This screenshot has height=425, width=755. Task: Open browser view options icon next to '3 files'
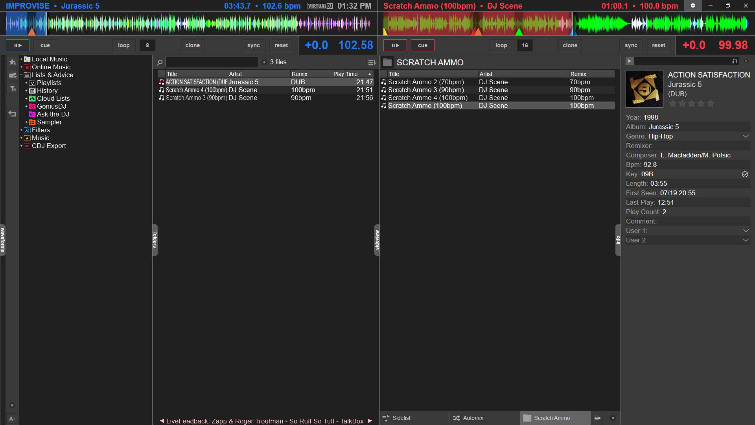[x=372, y=62]
